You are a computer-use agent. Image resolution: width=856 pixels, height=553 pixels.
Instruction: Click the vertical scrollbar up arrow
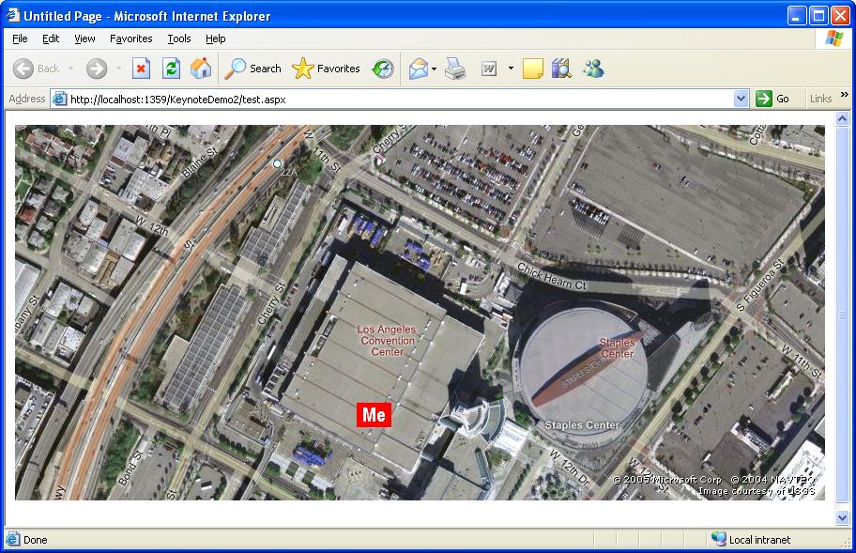[x=842, y=118]
